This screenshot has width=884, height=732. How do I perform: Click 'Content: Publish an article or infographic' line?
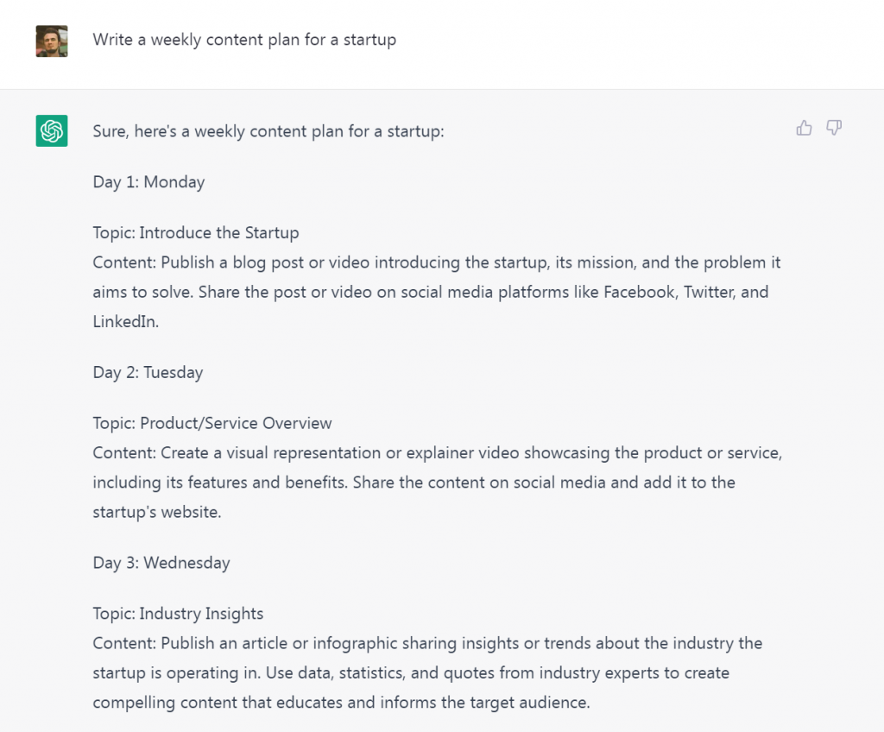point(428,643)
